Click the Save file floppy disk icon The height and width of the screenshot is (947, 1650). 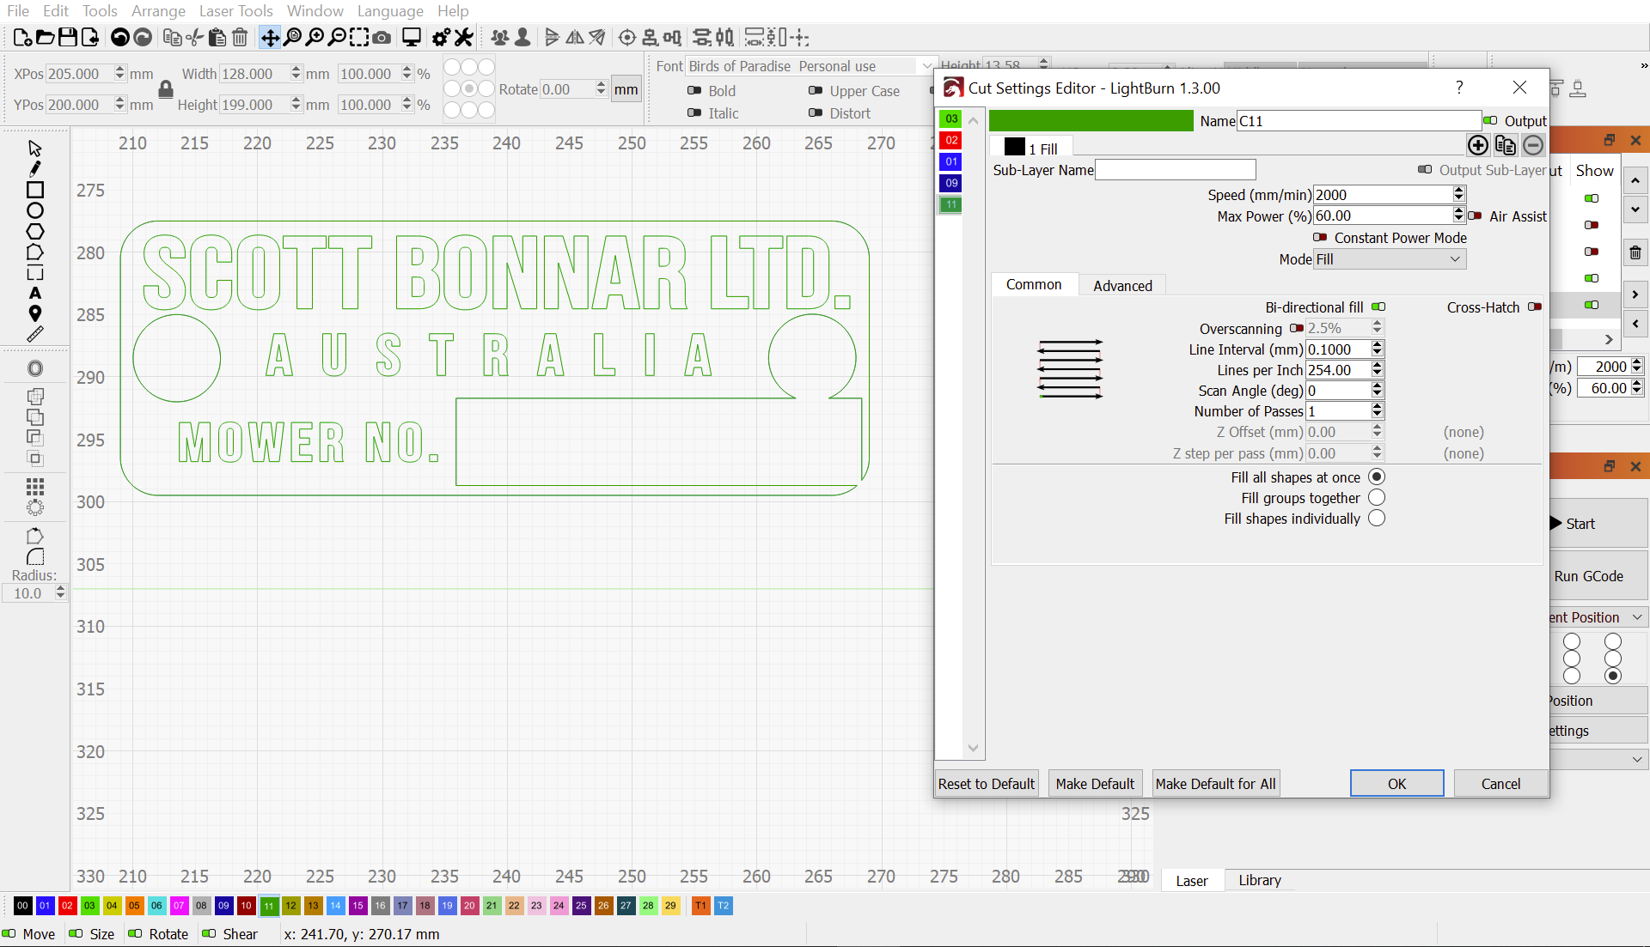(67, 38)
